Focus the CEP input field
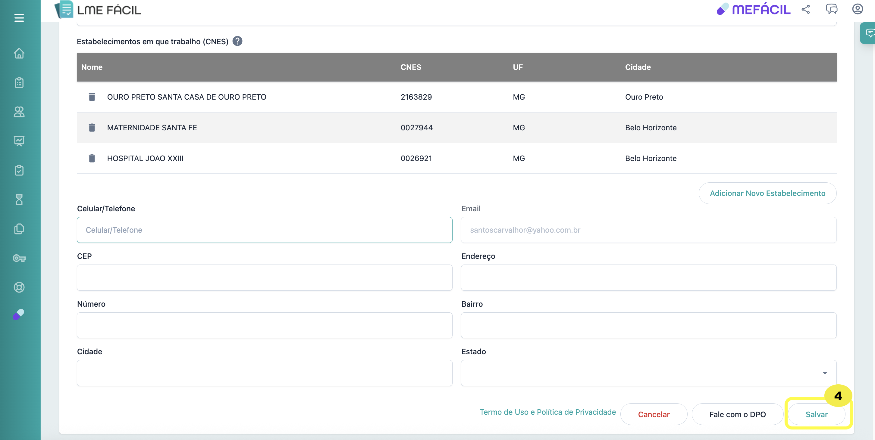 pyautogui.click(x=264, y=277)
